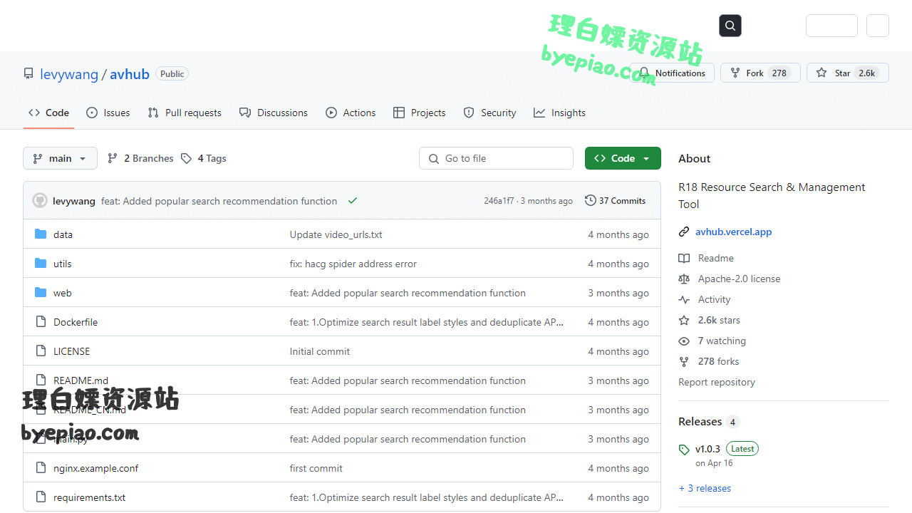
Task: Go to the Discussions tab
Action: (x=274, y=113)
